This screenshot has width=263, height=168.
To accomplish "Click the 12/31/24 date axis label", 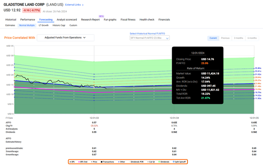I will 174,118.
